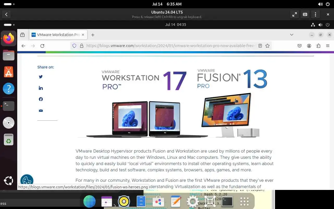Open Software shopping bag in host dash
Image resolution: width=334 pixels, height=209 pixels.
[x=158, y=201]
